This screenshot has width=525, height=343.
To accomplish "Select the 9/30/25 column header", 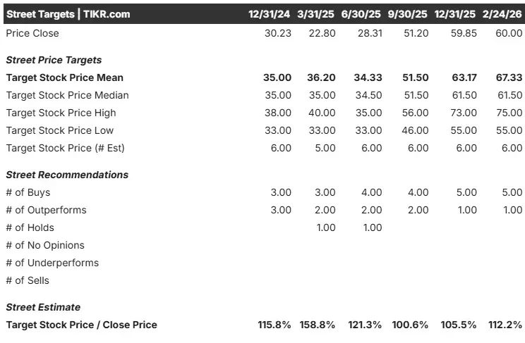I will 407,14.
